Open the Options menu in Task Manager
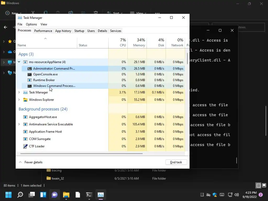The image size is (268, 201). (31, 24)
